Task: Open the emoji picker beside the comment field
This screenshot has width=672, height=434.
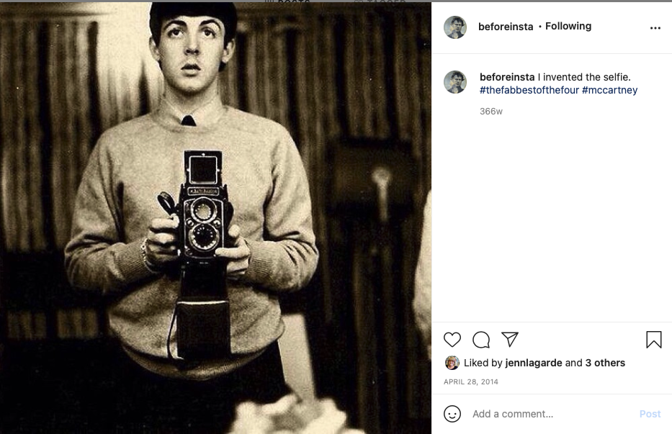Action: [453, 414]
